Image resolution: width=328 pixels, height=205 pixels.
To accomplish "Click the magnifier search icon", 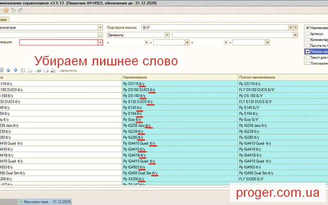I will click(295, 27).
